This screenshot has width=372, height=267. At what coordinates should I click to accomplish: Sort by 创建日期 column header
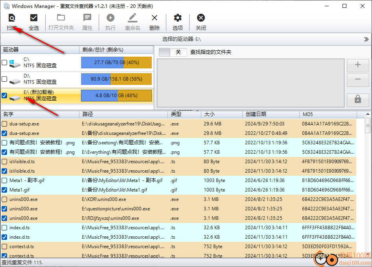(x=271, y=114)
